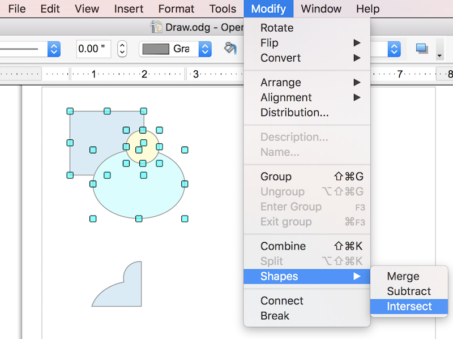Viewport: 453px width, 339px height.
Task: Open the line style dropdown
Action: click(x=53, y=50)
